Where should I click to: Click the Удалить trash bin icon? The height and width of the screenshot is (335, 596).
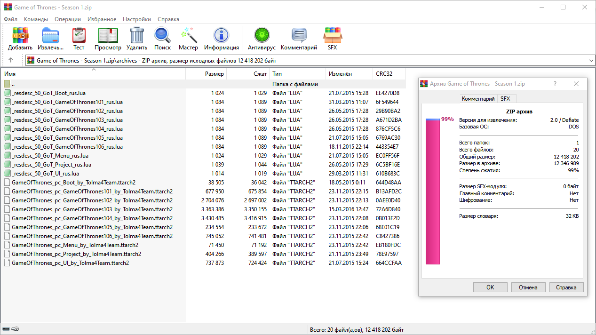[137, 35]
